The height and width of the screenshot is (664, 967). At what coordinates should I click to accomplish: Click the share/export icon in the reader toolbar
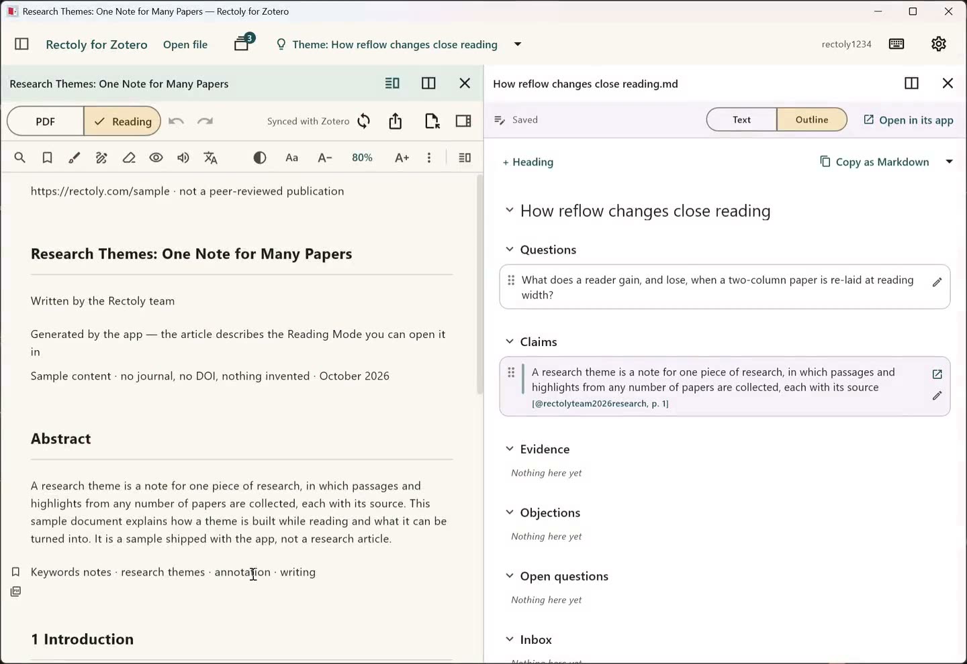tap(396, 121)
